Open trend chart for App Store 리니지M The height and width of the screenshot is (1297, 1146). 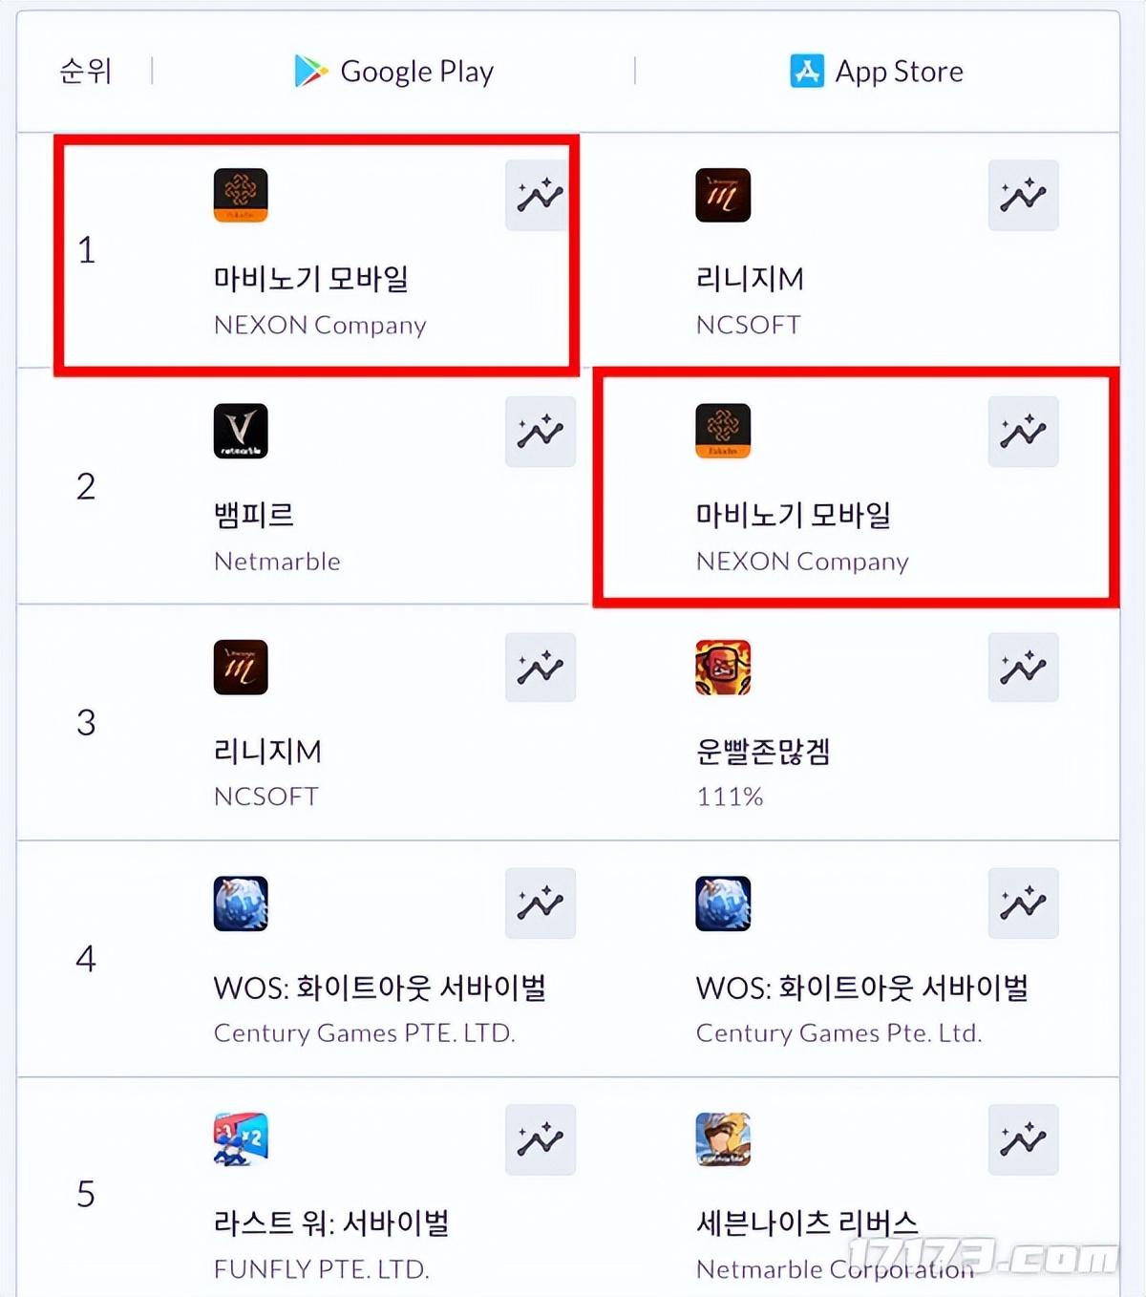[x=1023, y=196]
